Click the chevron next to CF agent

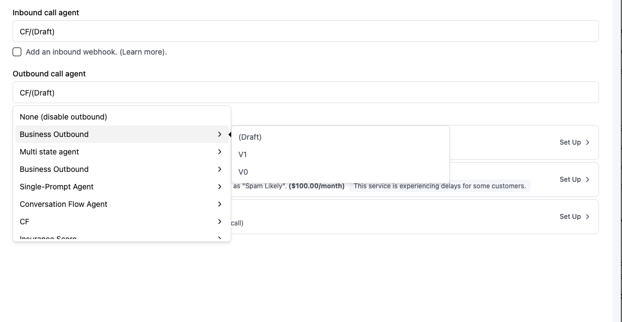point(220,222)
